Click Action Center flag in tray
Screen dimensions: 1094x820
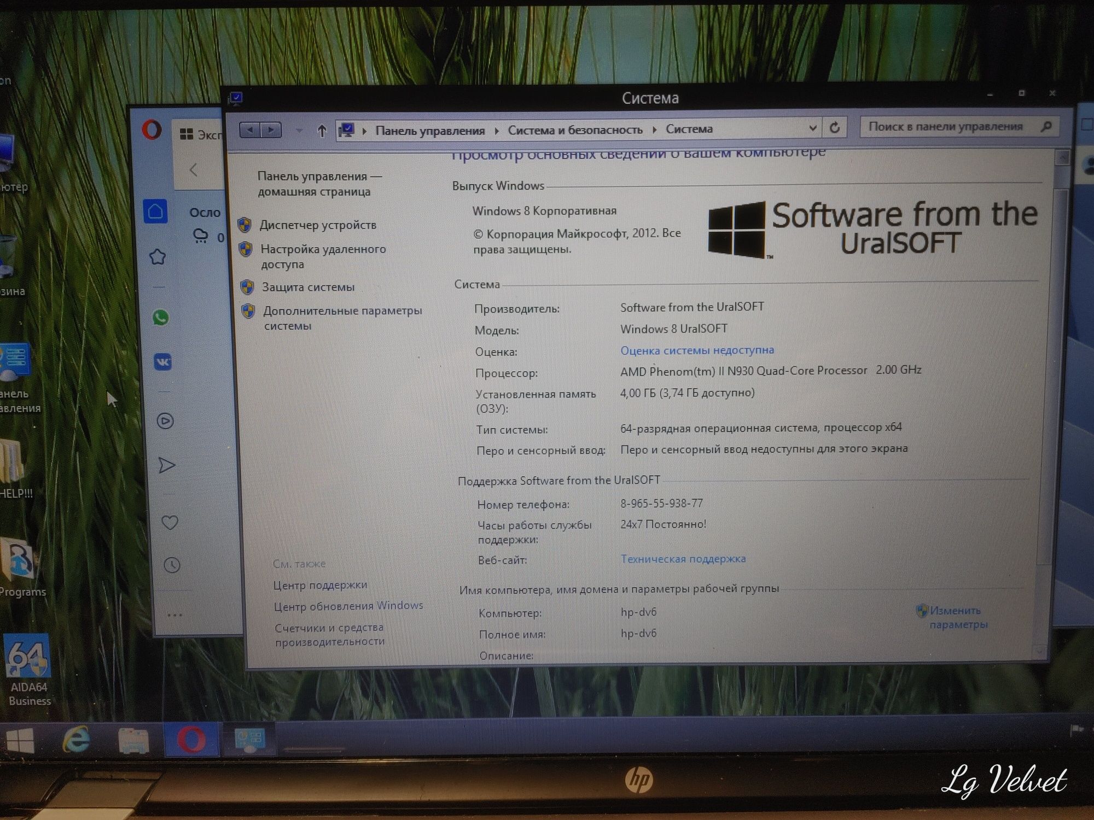tap(1075, 729)
